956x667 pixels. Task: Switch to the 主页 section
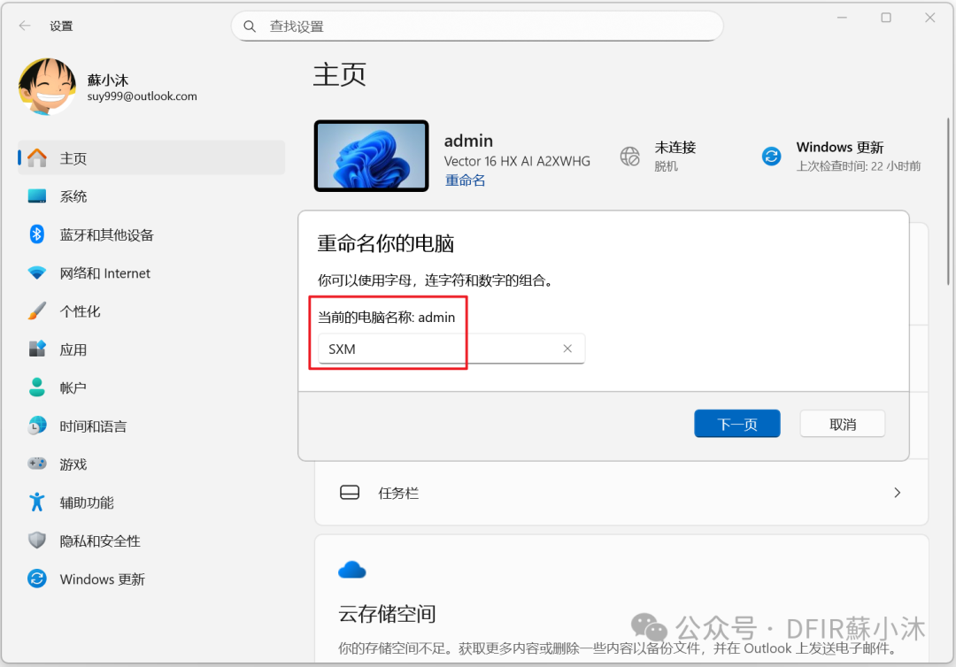73,158
